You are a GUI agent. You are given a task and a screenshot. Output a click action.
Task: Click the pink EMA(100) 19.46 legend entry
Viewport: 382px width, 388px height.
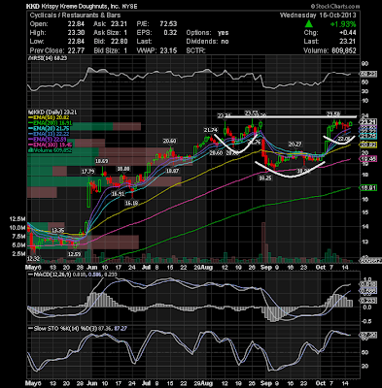pyautogui.click(x=51, y=145)
